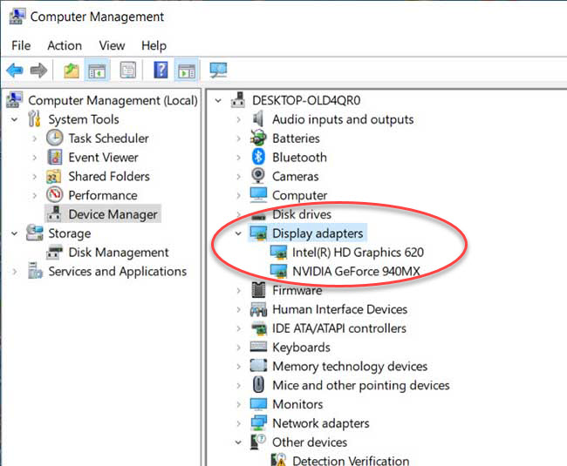The image size is (567, 466).
Task: Click the Computer Management title bar icon
Action: click(x=17, y=17)
